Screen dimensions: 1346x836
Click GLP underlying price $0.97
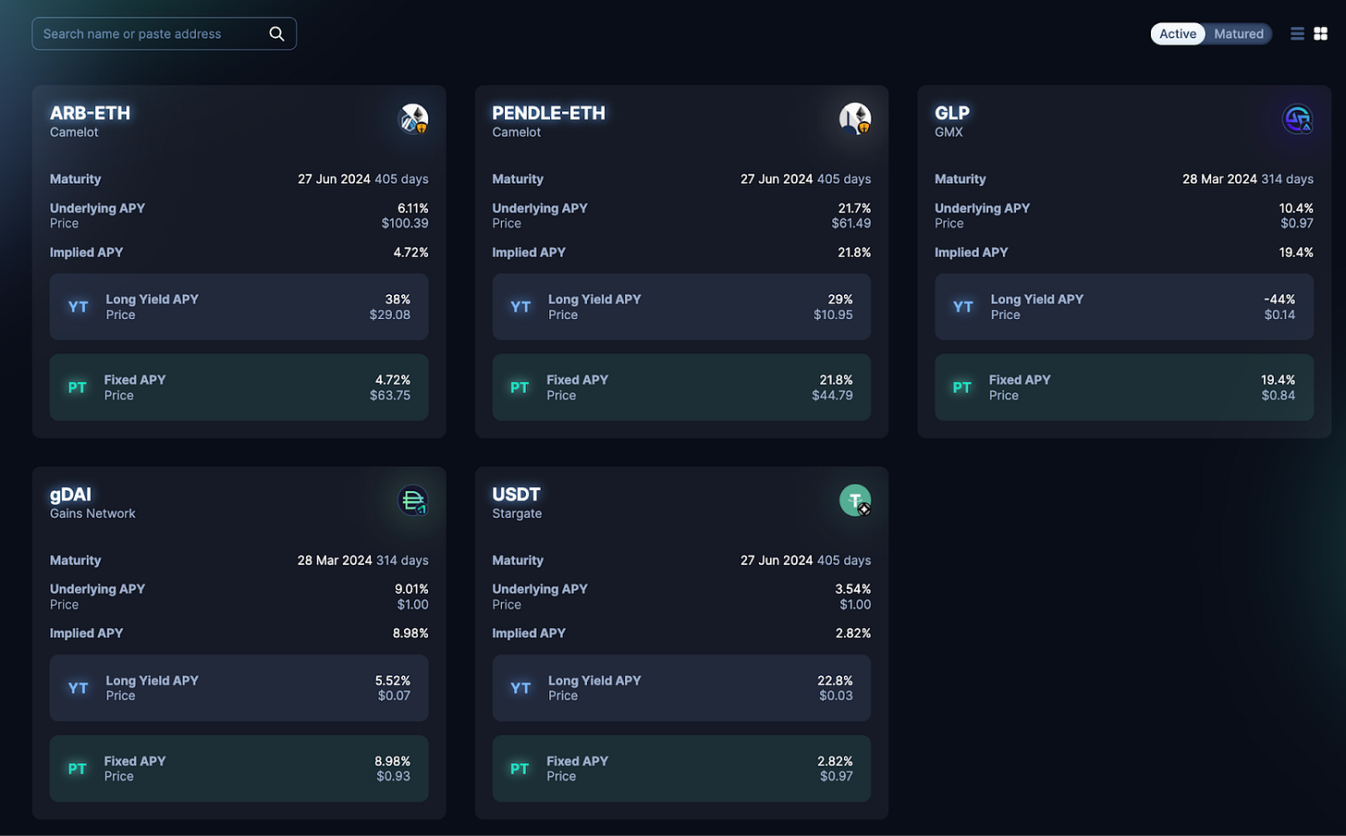(x=1297, y=224)
